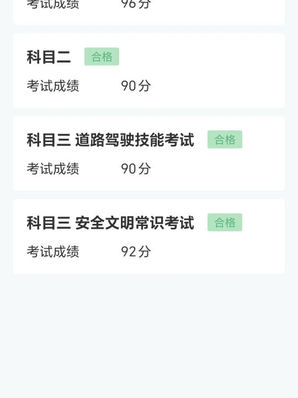Tap 考试成绩 label in 科目二 card

pos(53,86)
